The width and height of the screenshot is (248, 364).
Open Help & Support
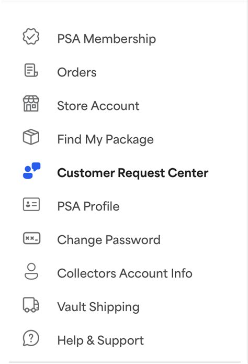tap(100, 341)
